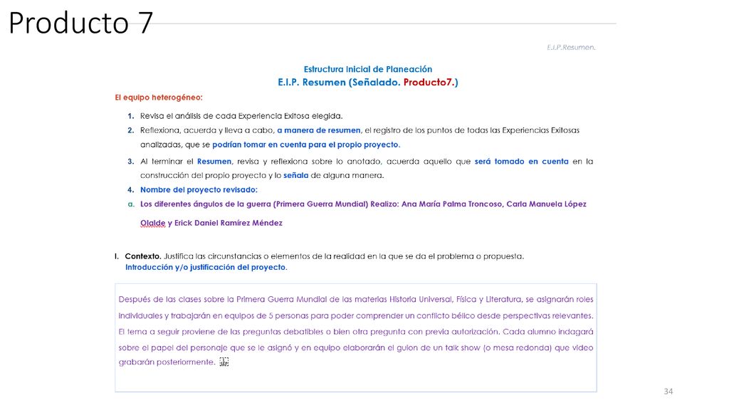Click 'Revisa el análisis de cada Experiencia Exitosa elegida.'
This screenshot has width=729, height=410.
pyautogui.click(x=241, y=116)
